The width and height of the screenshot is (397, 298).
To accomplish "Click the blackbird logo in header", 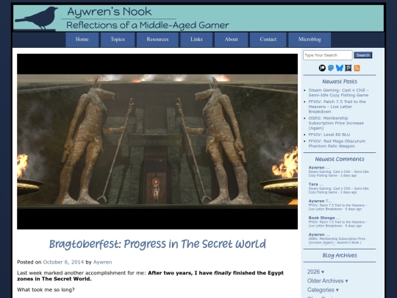I will coord(37,18).
